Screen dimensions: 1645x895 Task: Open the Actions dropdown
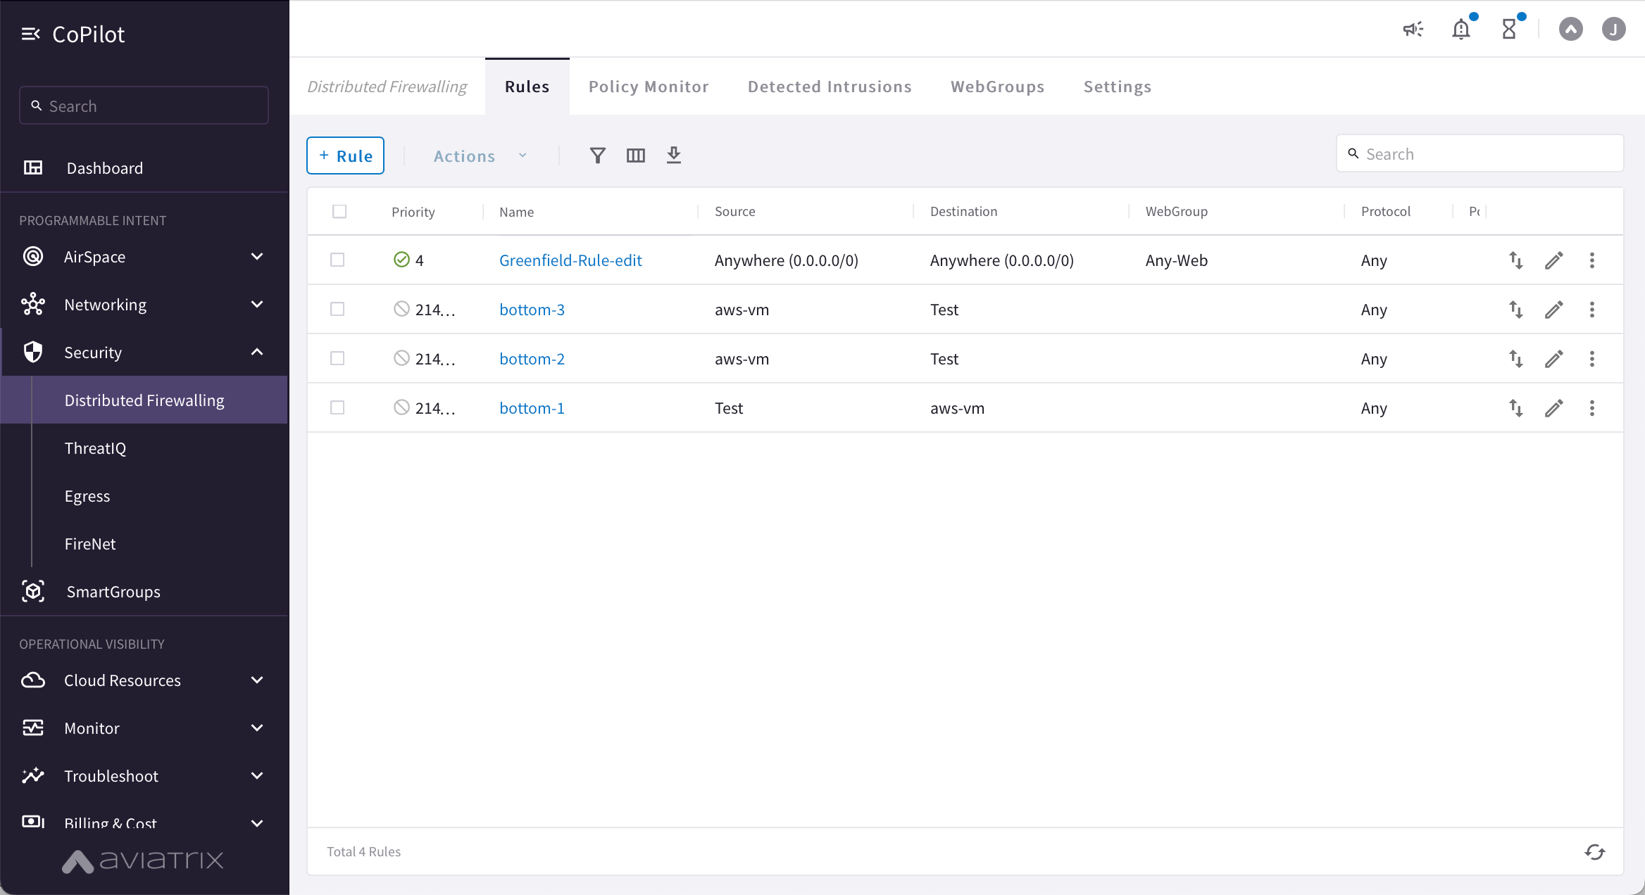click(x=480, y=156)
